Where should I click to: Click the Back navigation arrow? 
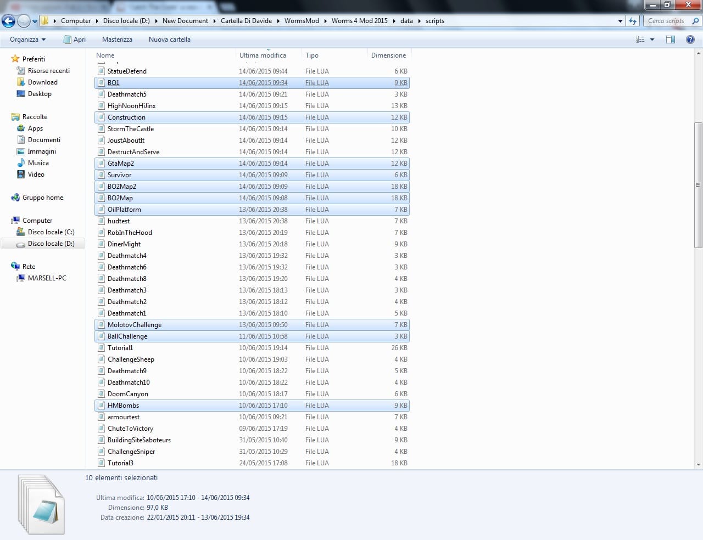click(9, 21)
